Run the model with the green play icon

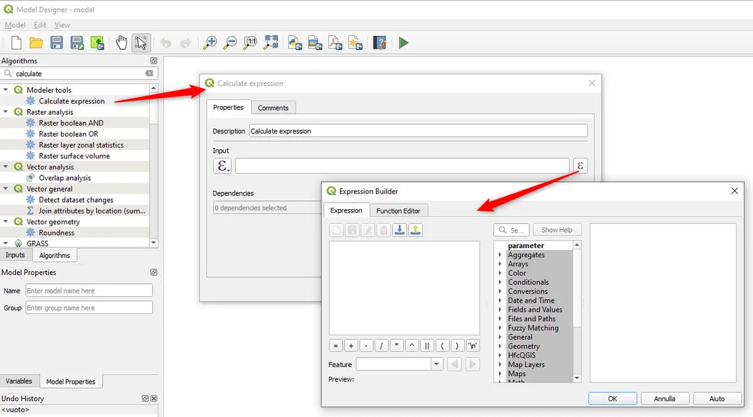pyautogui.click(x=403, y=43)
